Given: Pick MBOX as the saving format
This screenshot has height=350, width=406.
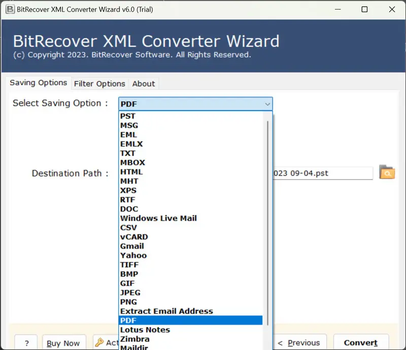Looking at the screenshot, I should [x=191, y=163].
